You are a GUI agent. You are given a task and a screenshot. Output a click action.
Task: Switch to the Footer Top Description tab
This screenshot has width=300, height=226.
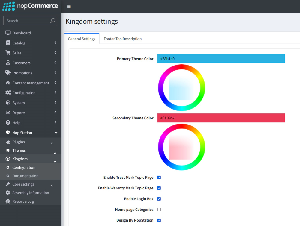click(122, 39)
